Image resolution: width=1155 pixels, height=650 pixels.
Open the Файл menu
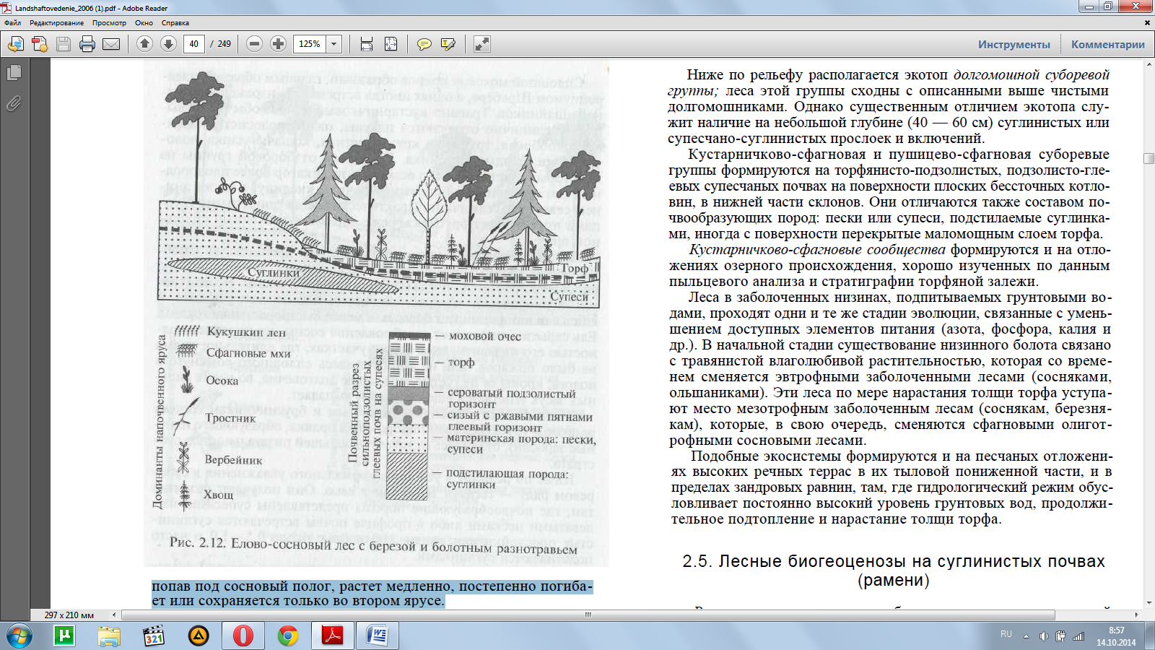13,23
